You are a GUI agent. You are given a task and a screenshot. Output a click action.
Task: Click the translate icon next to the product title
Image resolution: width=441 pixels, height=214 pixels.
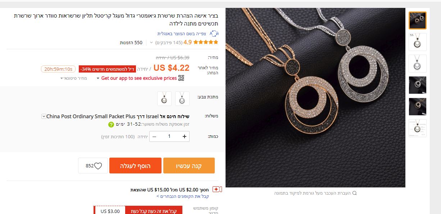coord(214,33)
